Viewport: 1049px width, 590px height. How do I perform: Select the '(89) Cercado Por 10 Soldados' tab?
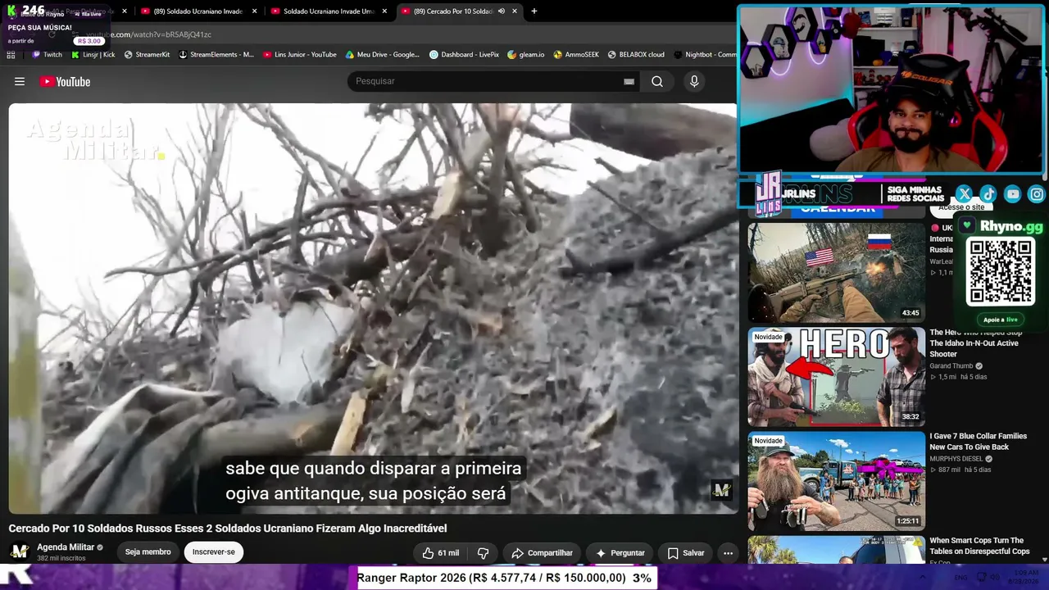(x=452, y=11)
